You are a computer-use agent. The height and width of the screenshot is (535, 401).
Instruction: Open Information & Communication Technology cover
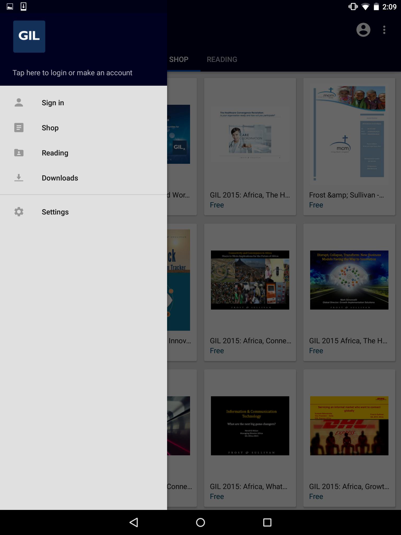[250, 426]
